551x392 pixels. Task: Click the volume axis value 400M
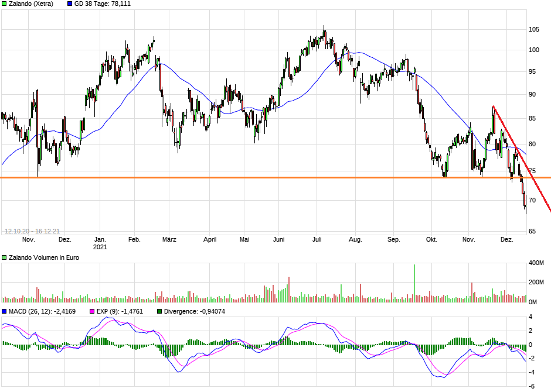click(536, 263)
